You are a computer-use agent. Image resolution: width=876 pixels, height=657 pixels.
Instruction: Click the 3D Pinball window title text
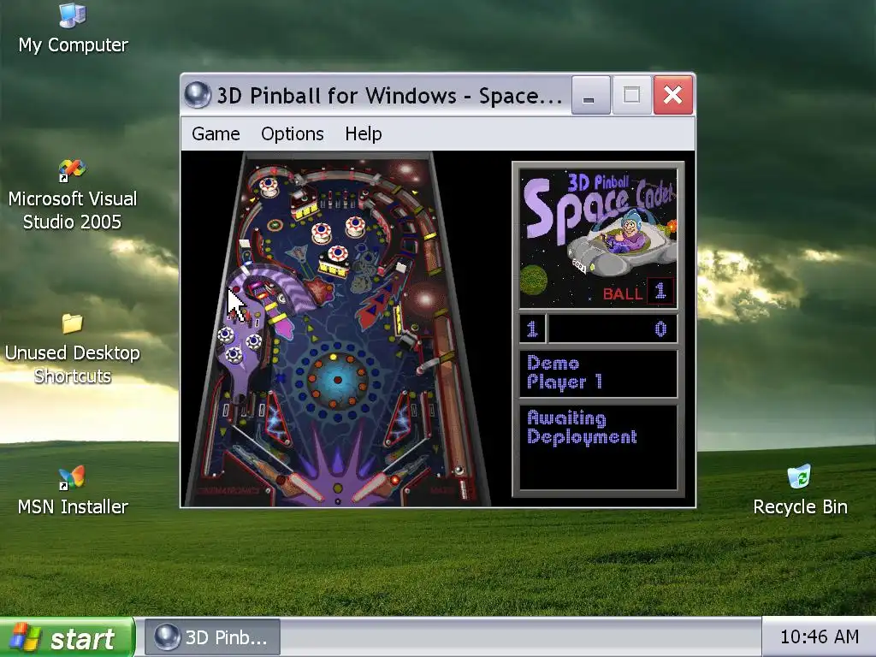pyautogui.click(x=389, y=96)
